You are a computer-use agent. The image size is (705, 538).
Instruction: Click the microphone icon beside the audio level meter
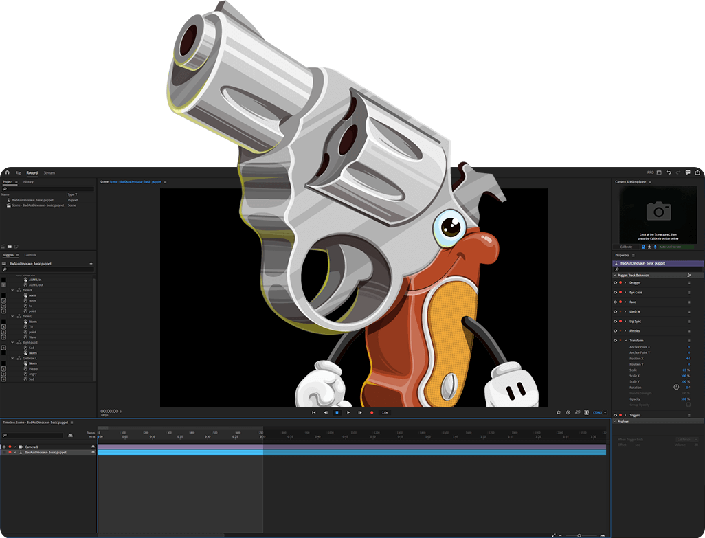655,247
